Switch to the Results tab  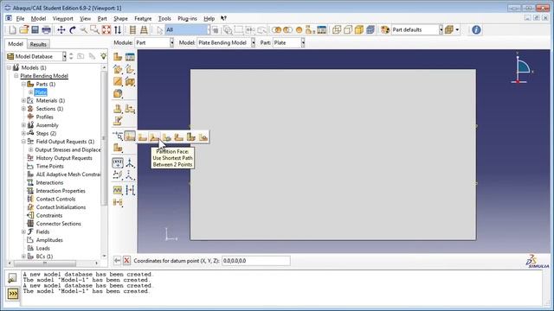pyautogui.click(x=38, y=44)
